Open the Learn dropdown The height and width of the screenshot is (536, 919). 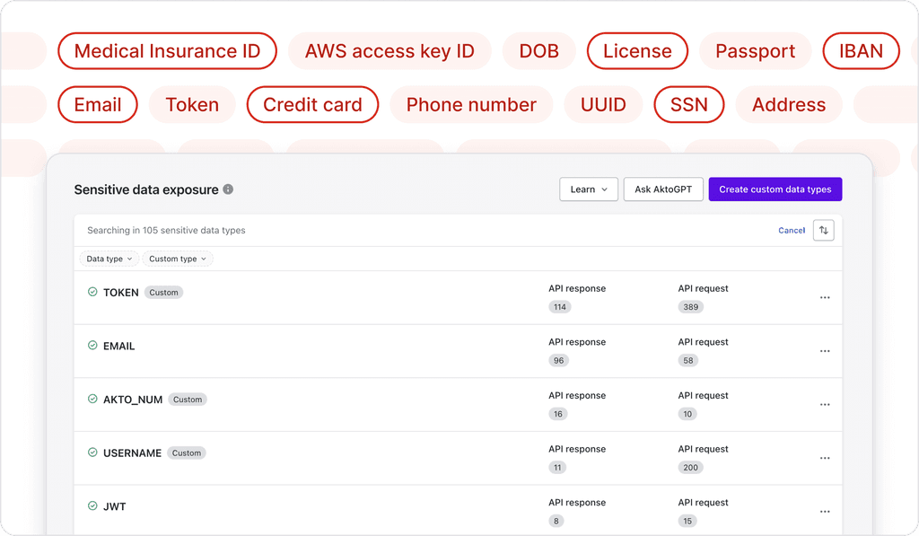pyautogui.click(x=589, y=189)
